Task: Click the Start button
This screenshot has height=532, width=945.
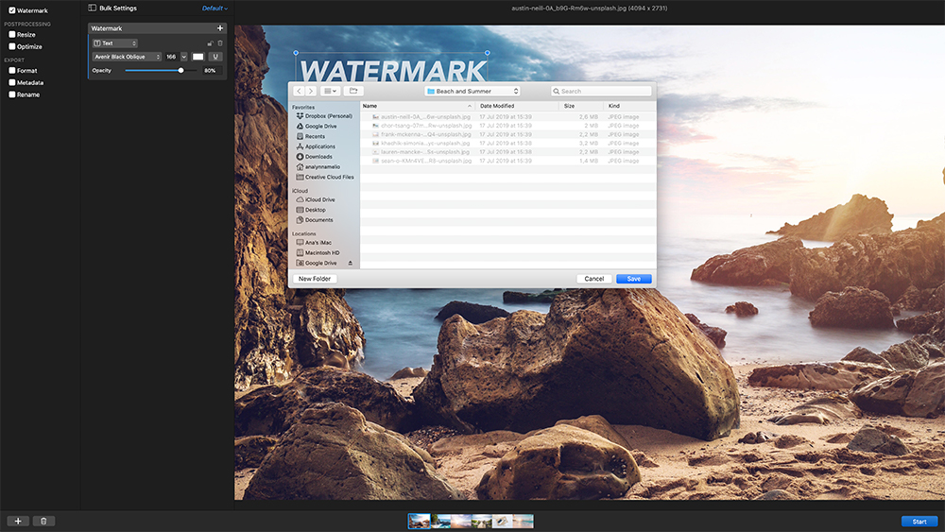Action: coord(919,522)
